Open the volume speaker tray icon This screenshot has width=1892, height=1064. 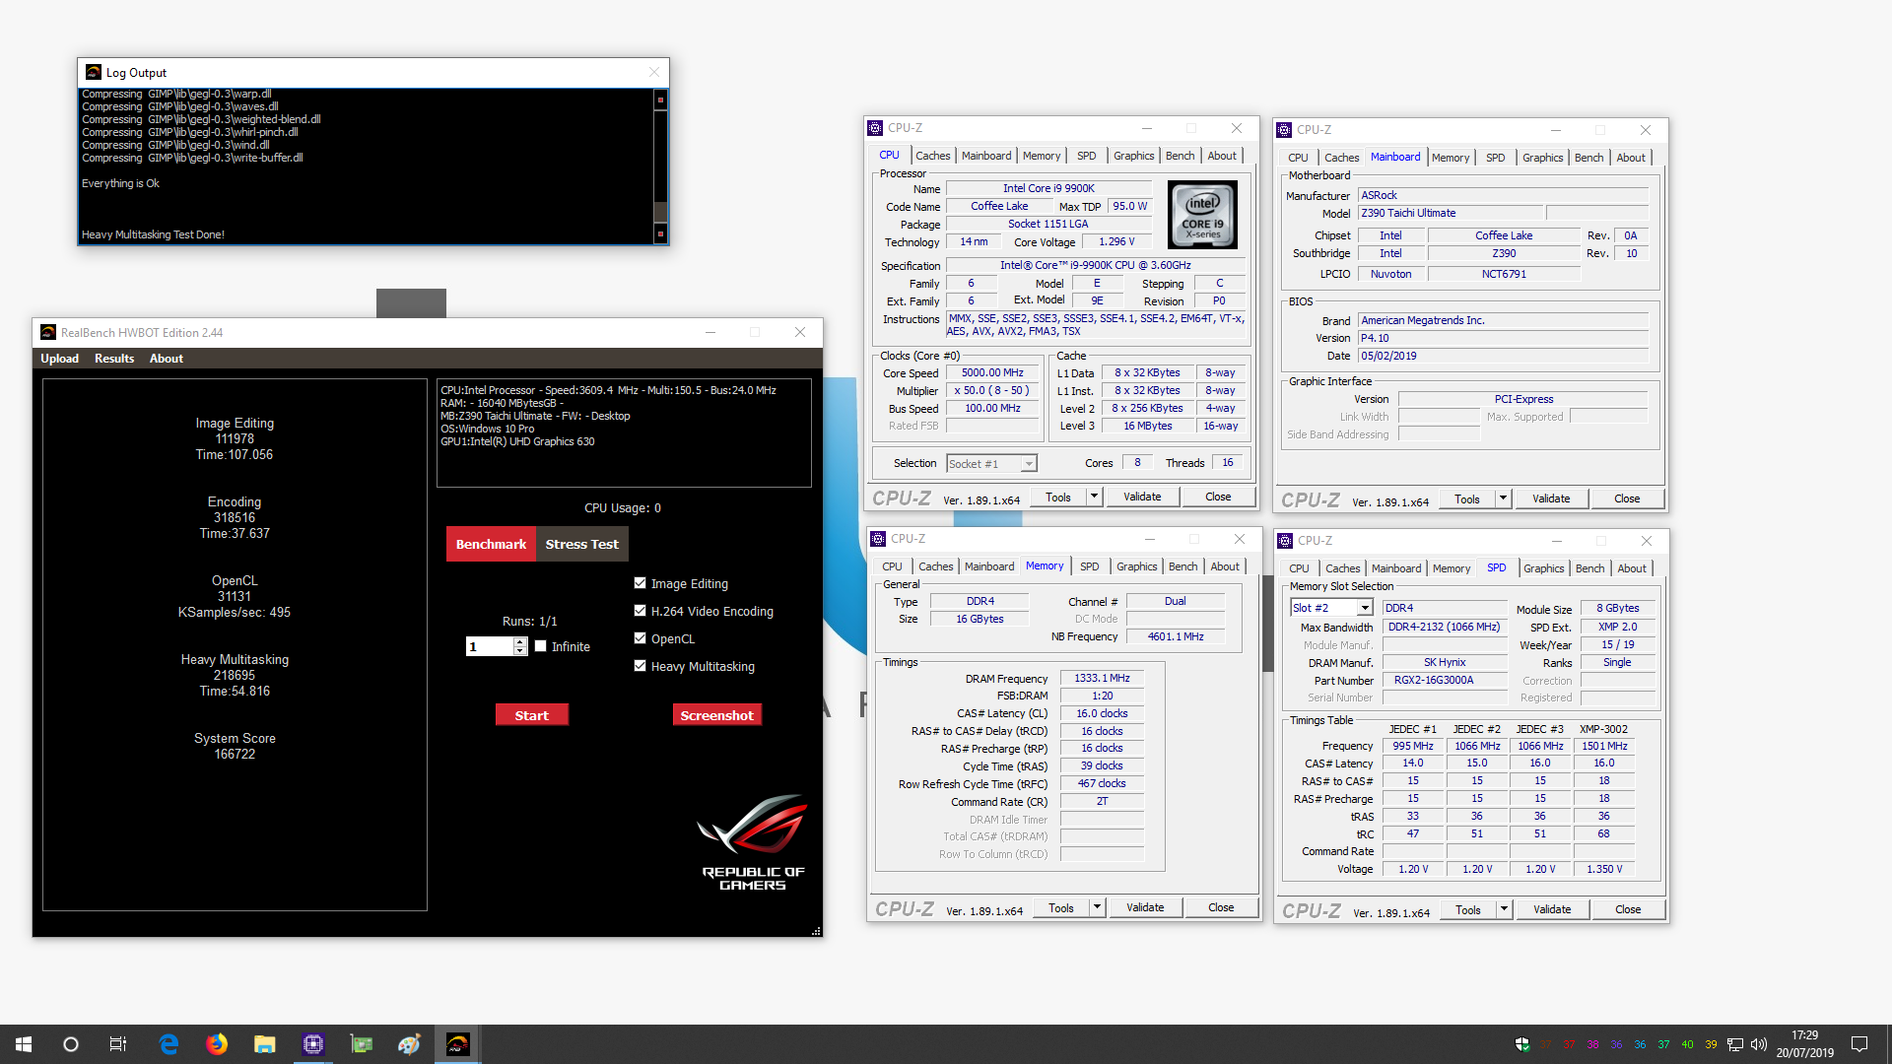[x=1759, y=1044]
